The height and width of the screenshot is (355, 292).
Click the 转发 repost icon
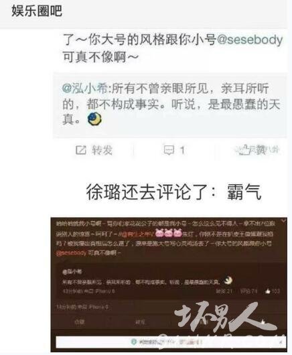(81, 150)
